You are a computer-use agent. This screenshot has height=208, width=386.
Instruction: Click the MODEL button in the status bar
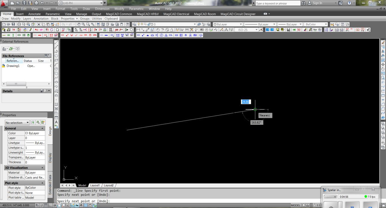click(x=296, y=205)
